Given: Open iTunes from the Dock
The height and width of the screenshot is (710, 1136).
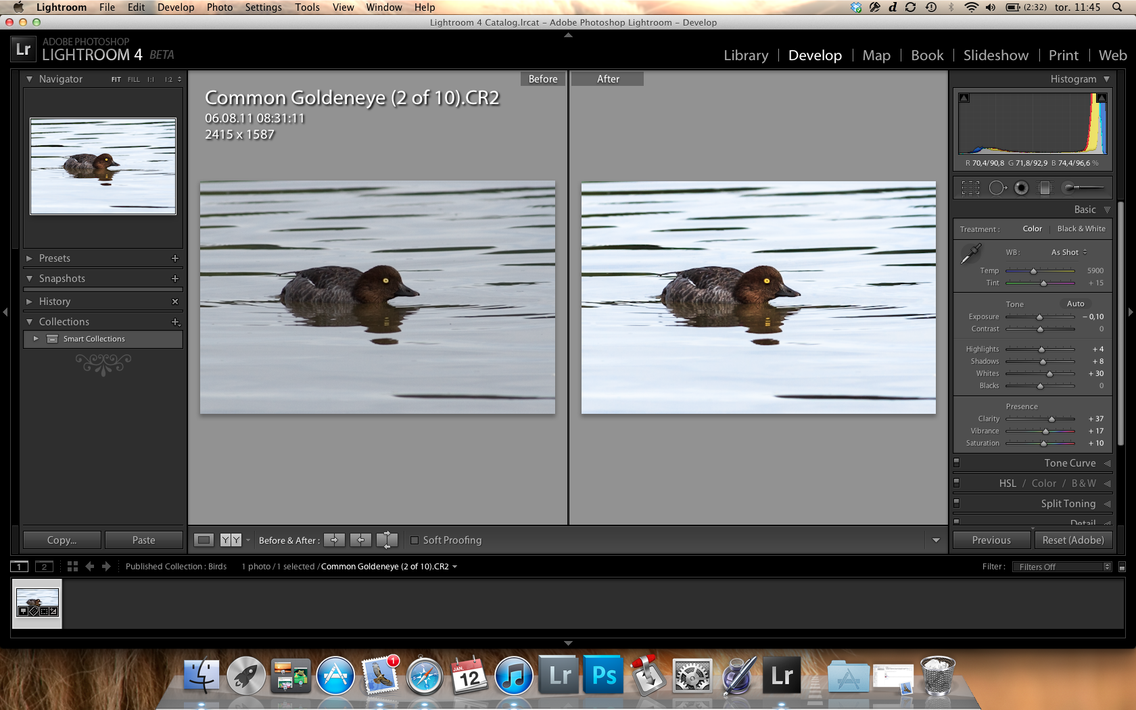Looking at the screenshot, I should pos(514,676).
